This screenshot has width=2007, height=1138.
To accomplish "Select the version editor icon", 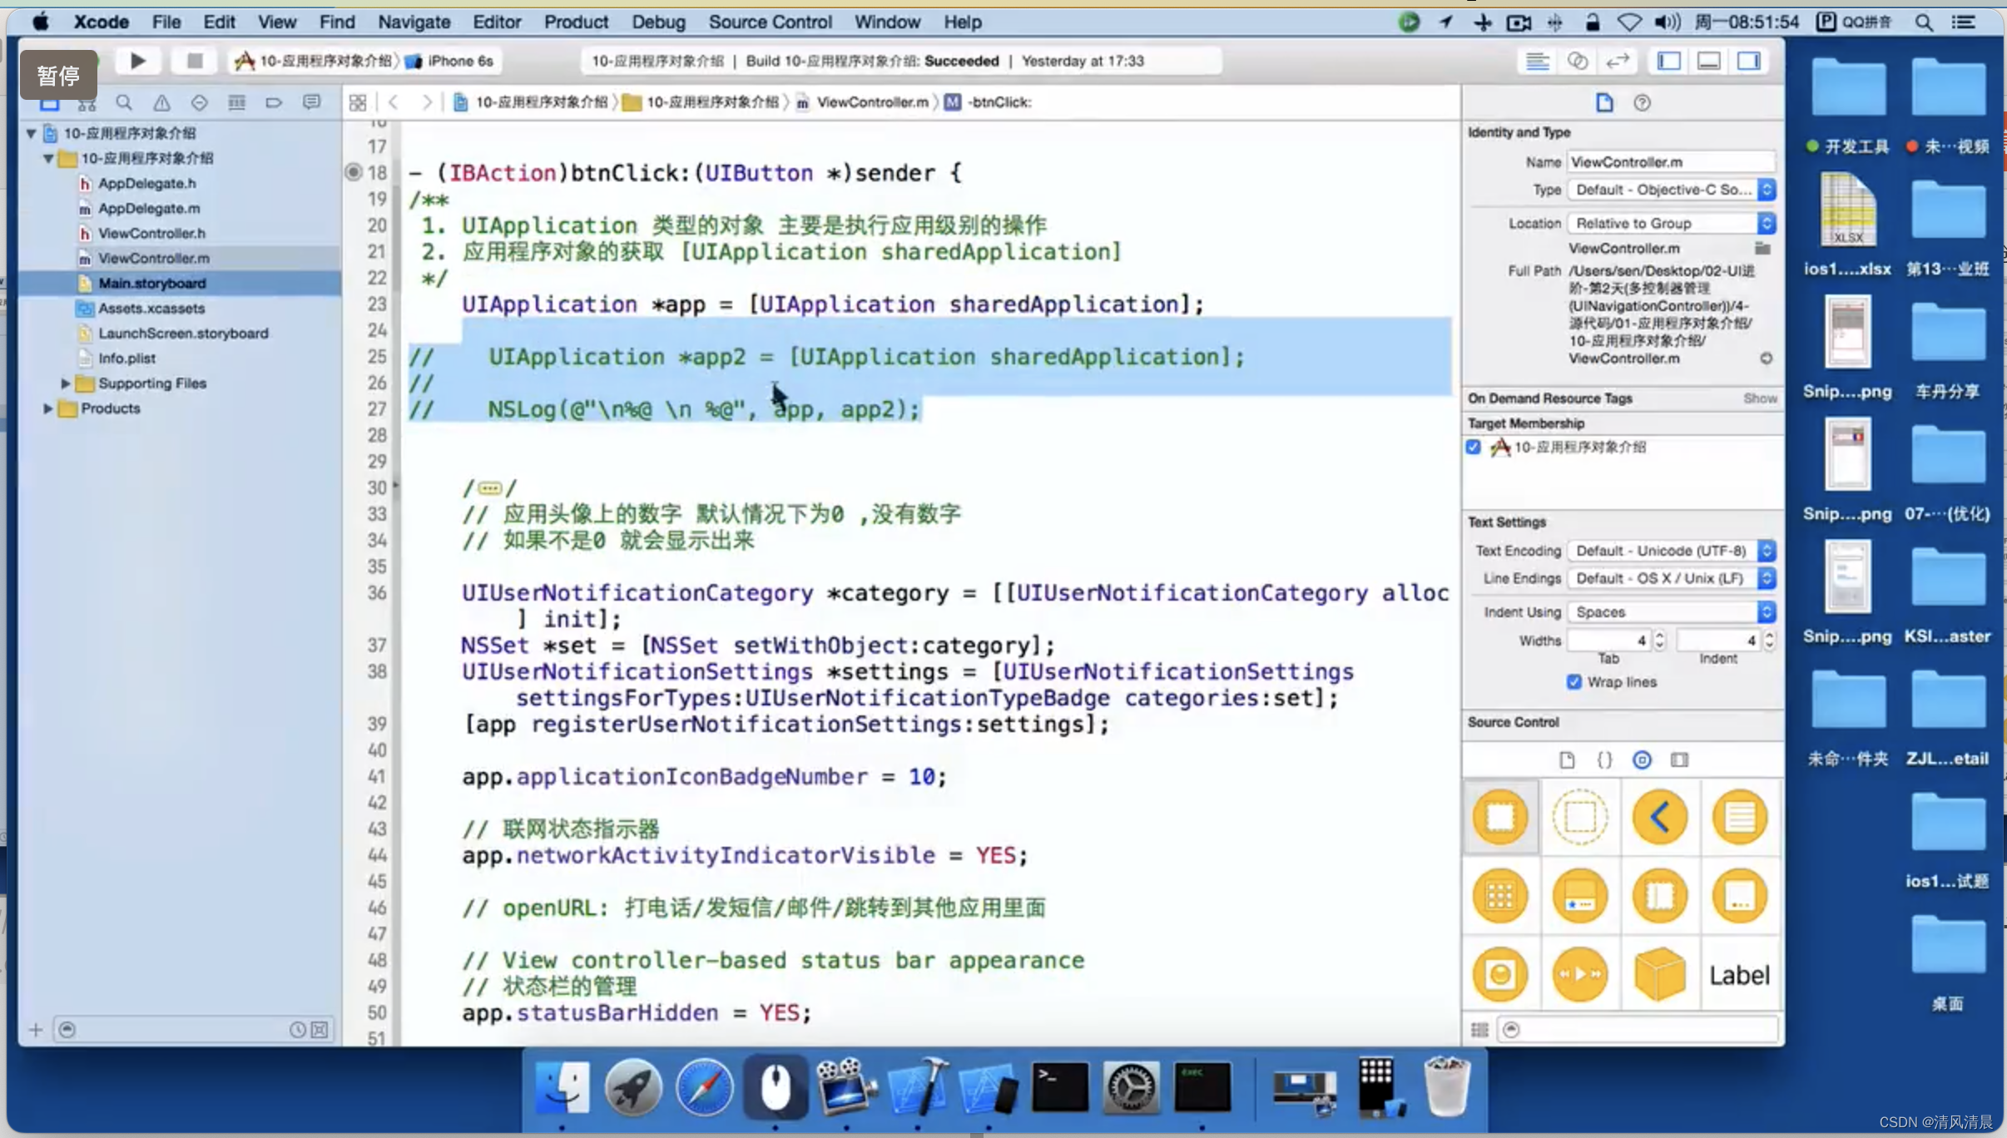I will click(1619, 61).
